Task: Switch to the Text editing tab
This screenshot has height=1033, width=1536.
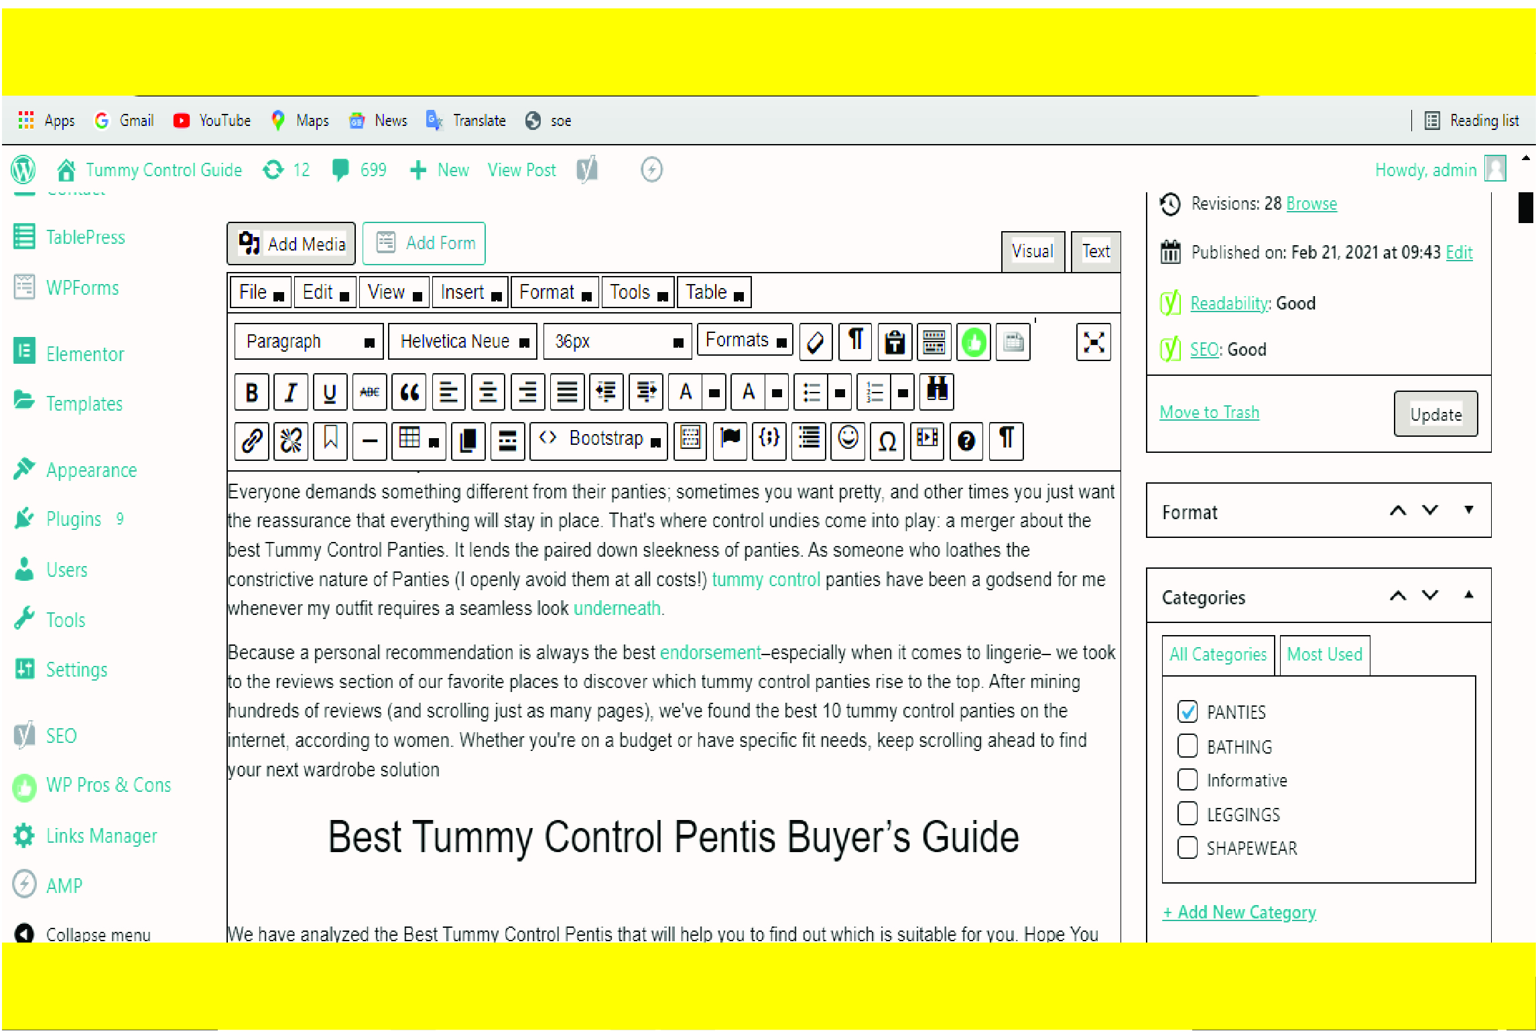Action: click(x=1095, y=251)
